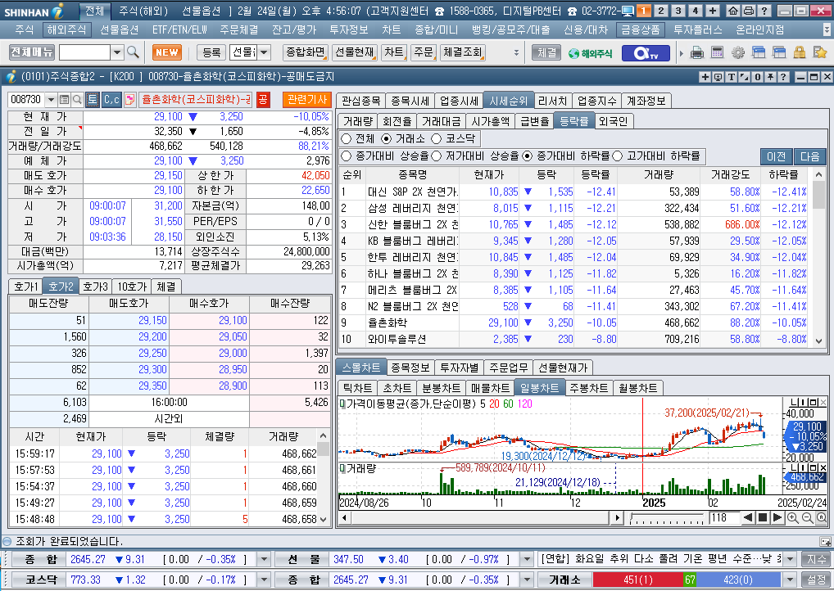Click the 체결조회 toolbar button
834x591 pixels.
pos(462,52)
